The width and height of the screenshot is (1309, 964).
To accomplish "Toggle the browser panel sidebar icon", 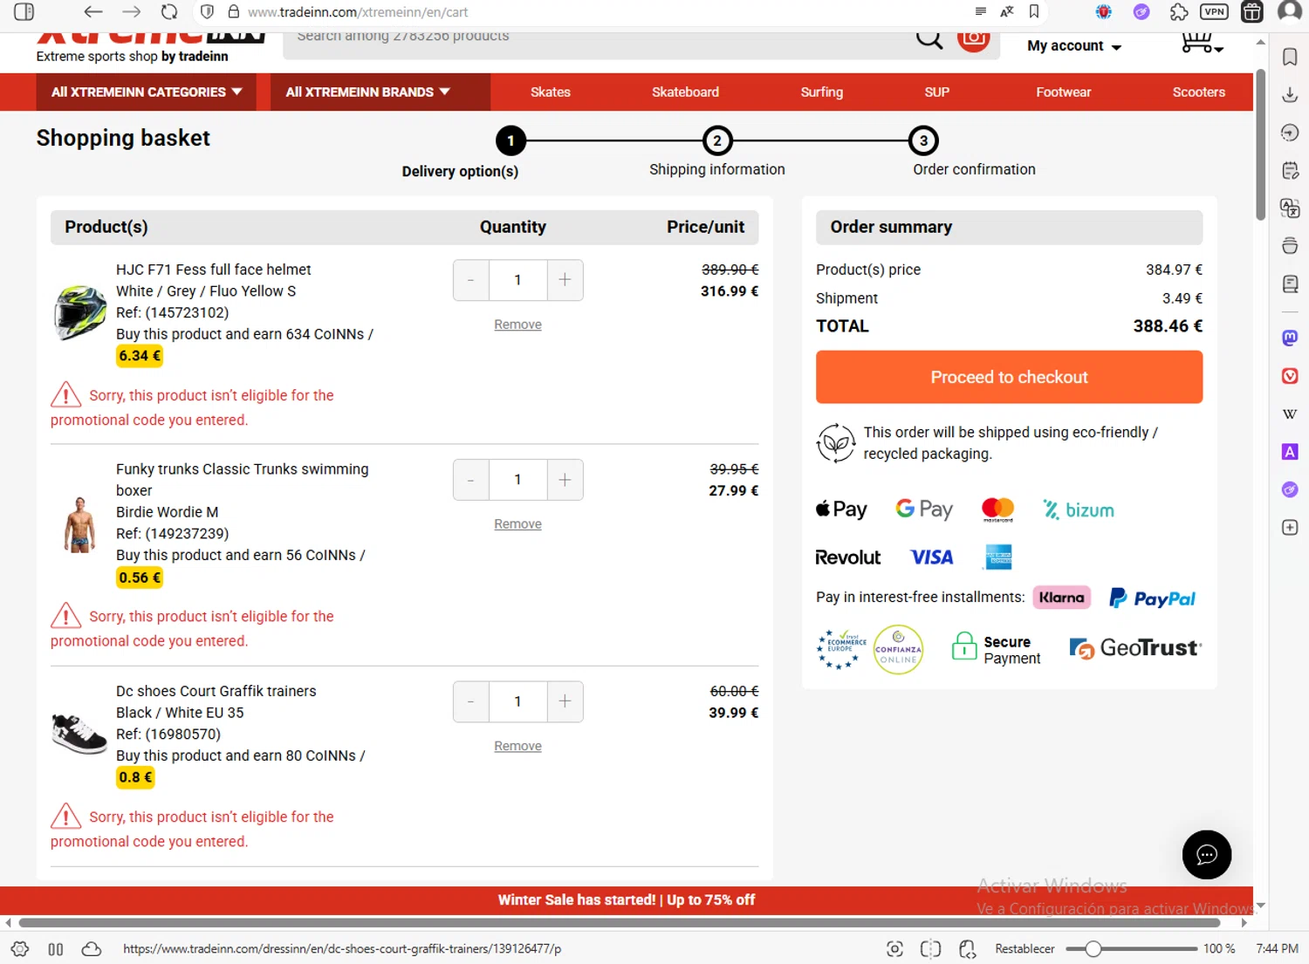I will (24, 12).
